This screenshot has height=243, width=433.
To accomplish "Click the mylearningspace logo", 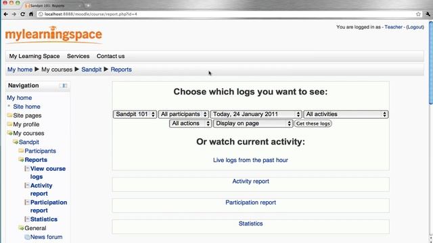I will (53, 34).
